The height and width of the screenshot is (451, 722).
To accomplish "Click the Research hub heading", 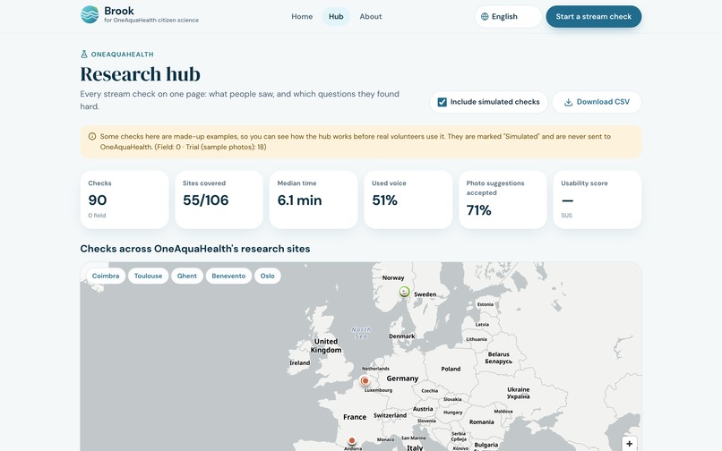I will click(x=141, y=74).
